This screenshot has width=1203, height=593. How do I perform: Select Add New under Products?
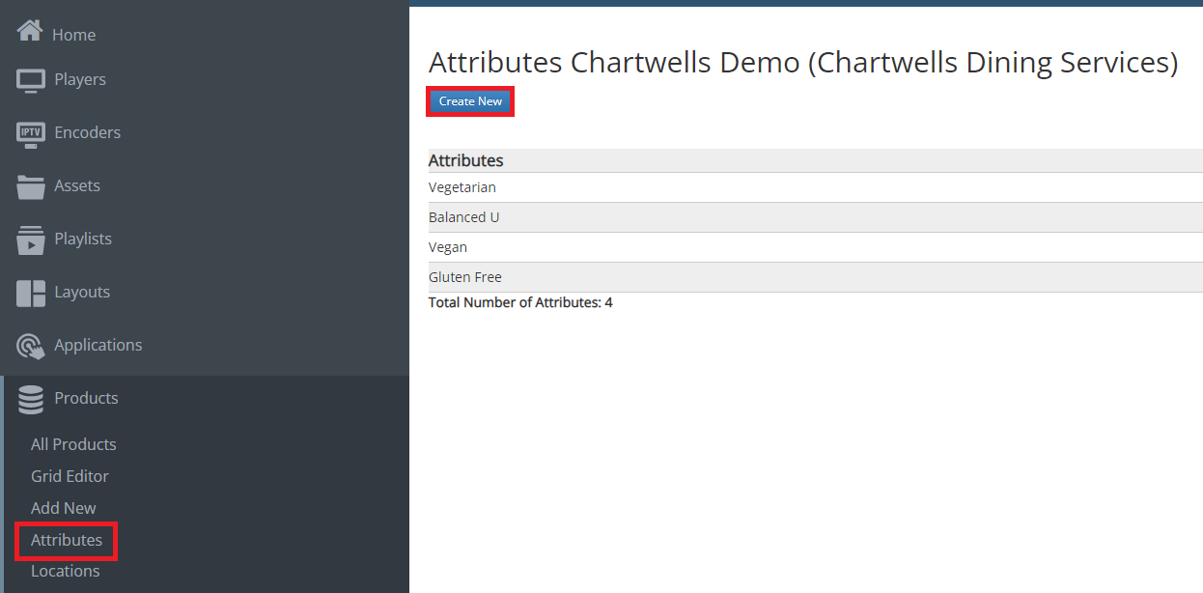pyautogui.click(x=64, y=508)
